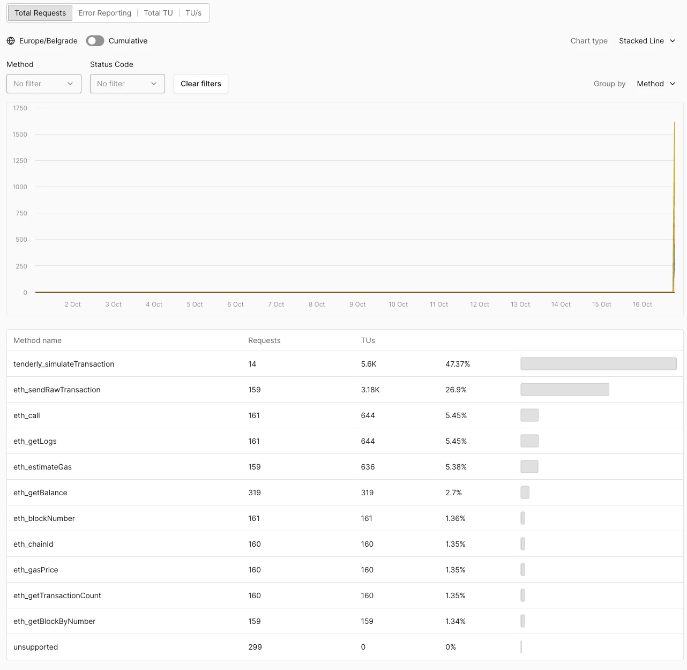This screenshot has width=687, height=670.
Task: Select the eth_estimateGas method name
Action: click(x=42, y=467)
